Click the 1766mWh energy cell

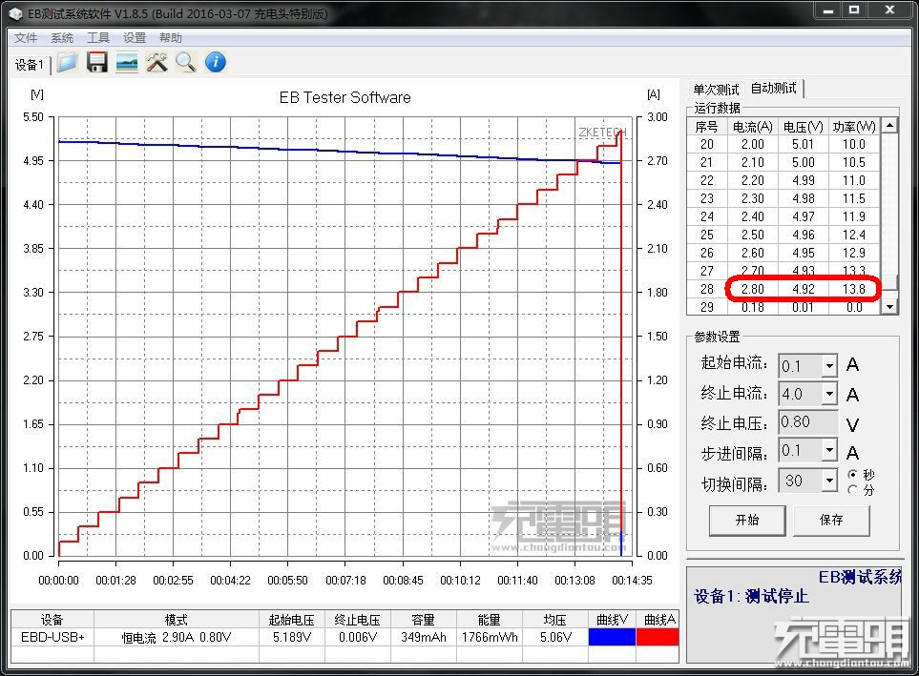click(x=490, y=637)
